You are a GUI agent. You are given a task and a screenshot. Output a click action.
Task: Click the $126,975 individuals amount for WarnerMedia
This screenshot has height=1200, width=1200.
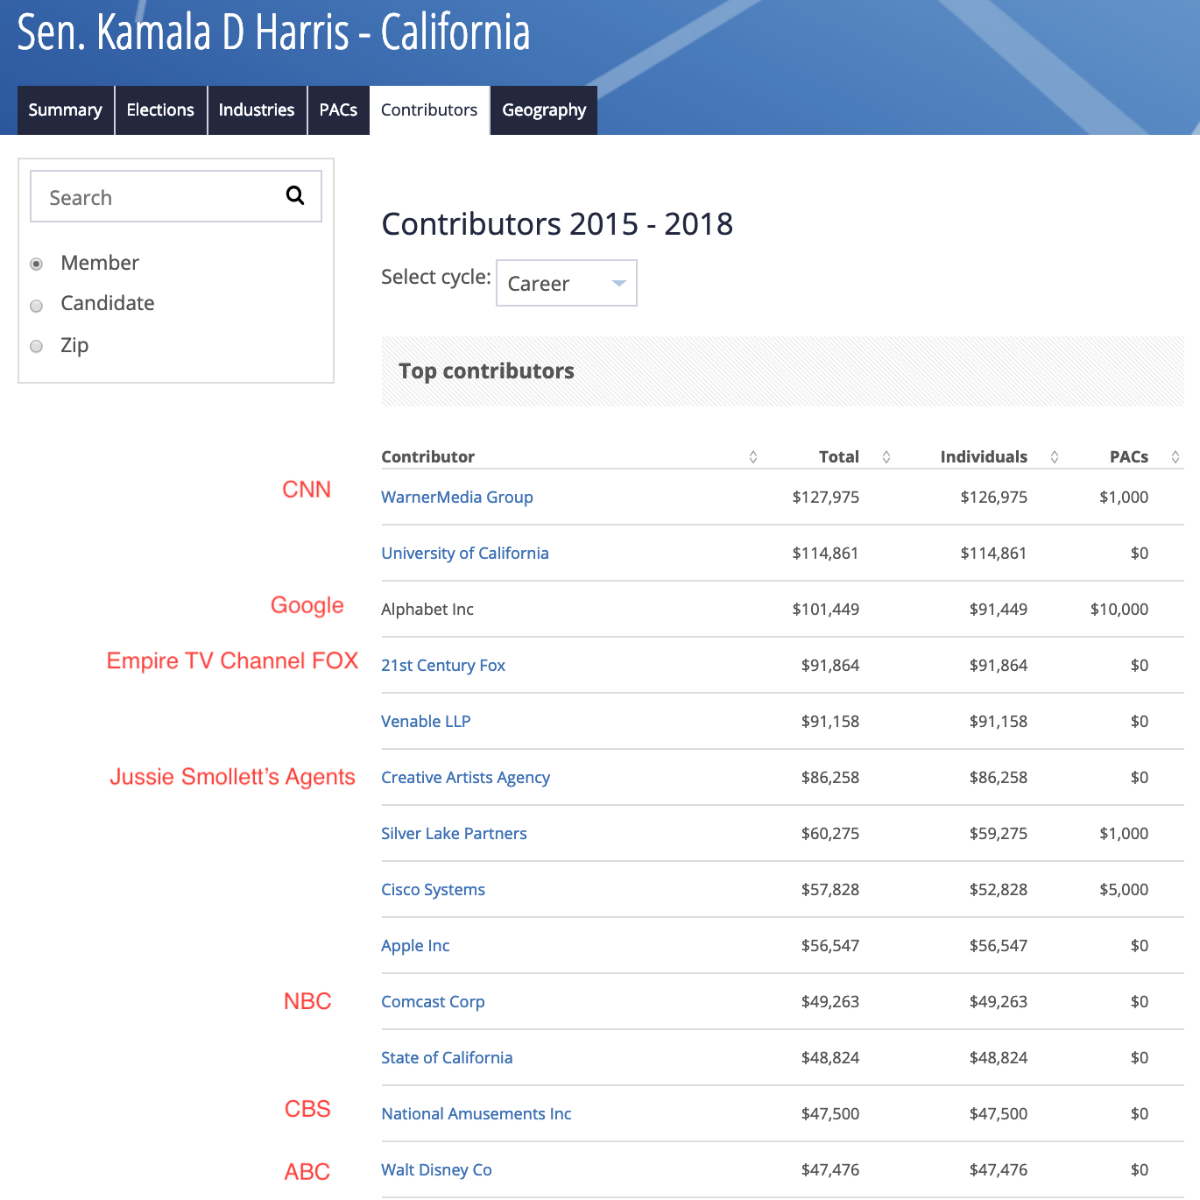[x=994, y=498]
